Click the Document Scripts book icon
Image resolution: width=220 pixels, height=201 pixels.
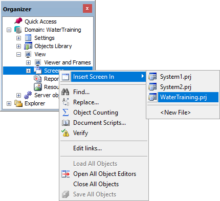[65, 123]
